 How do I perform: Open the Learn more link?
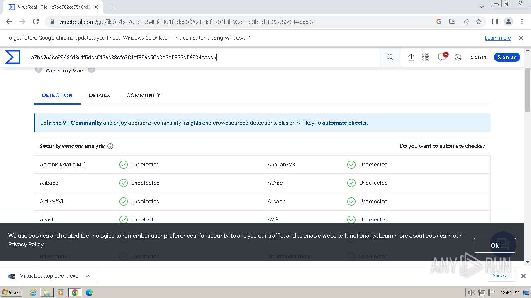coord(498,38)
